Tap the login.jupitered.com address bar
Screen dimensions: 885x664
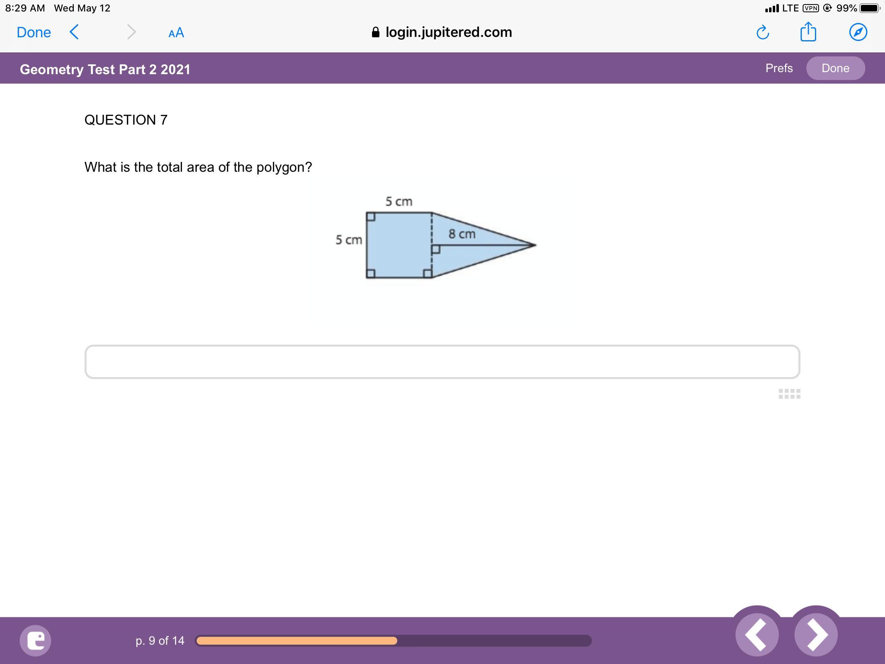click(442, 32)
